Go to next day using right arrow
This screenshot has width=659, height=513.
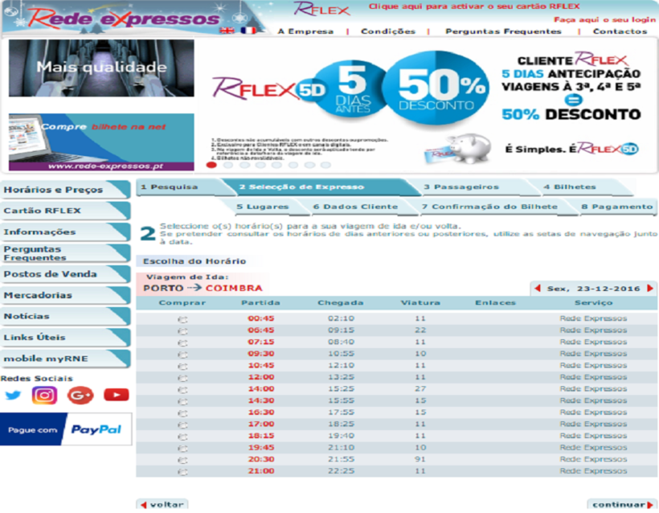tap(649, 288)
